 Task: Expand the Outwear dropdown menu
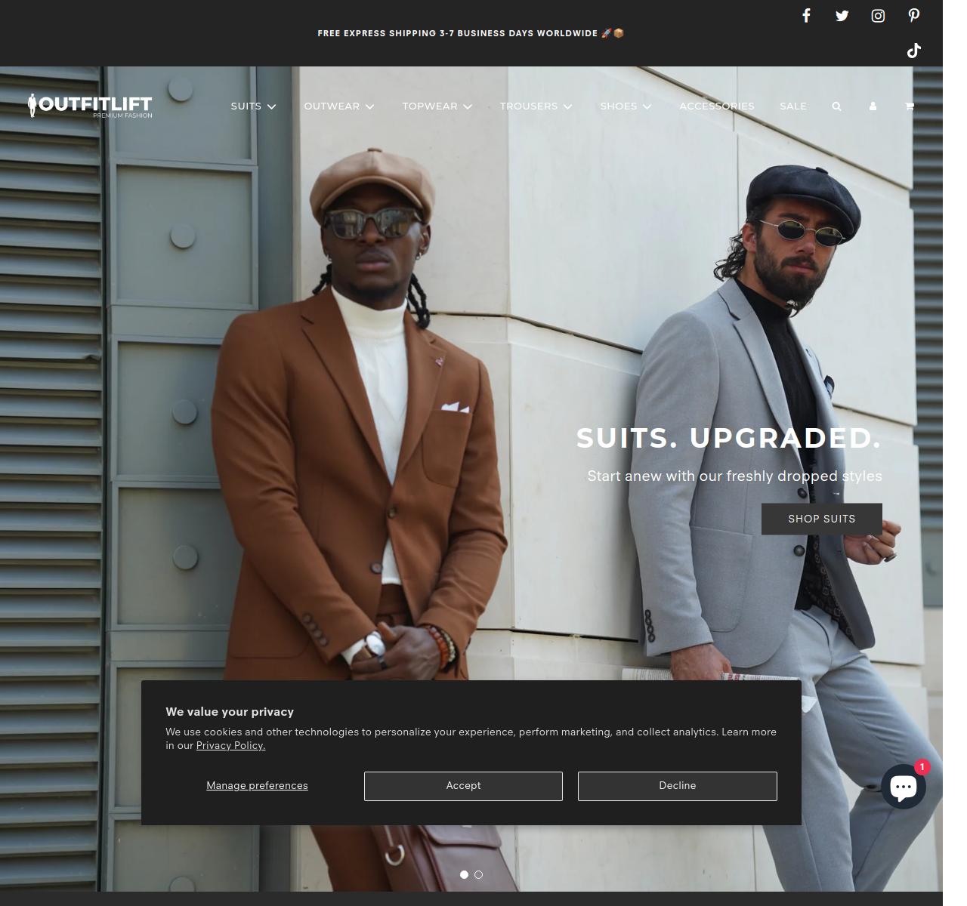[x=339, y=106]
